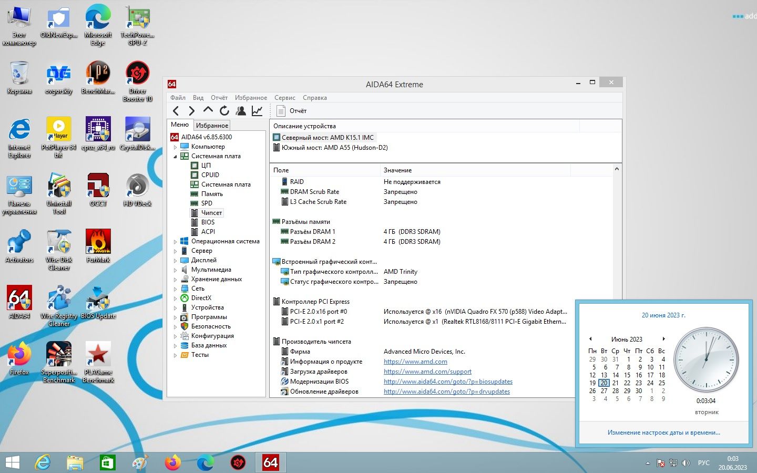The height and width of the screenshot is (473, 757).
Task: Expand the Компьютер tree node
Action: [x=176, y=147]
